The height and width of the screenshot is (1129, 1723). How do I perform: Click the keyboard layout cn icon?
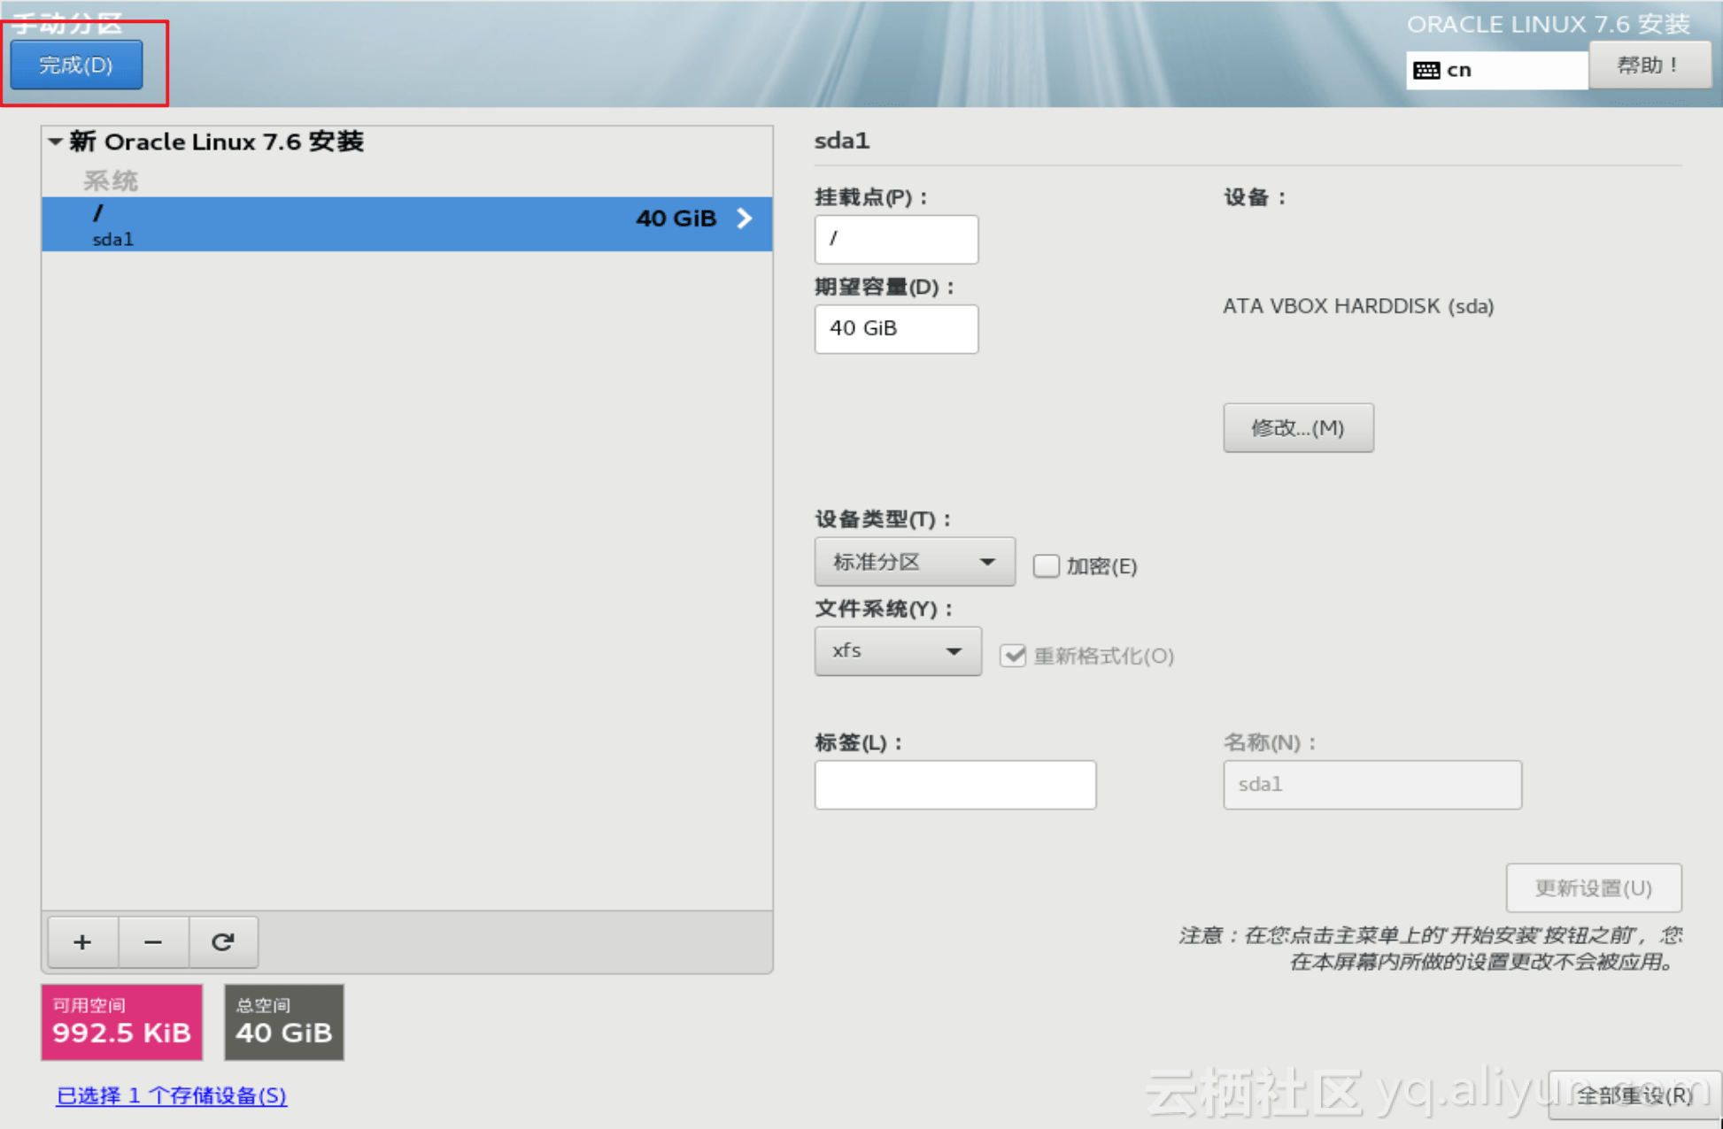tap(1426, 71)
